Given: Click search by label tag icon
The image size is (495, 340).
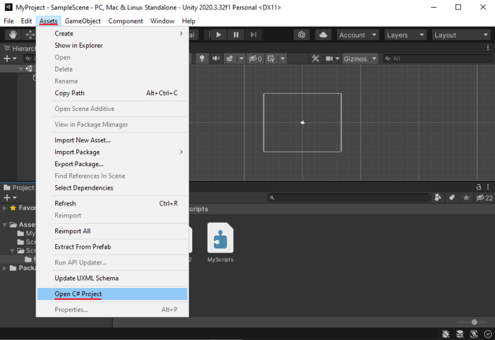Looking at the screenshot, I should (452, 198).
